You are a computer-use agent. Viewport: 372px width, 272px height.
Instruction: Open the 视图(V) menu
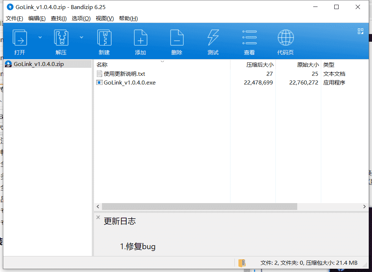(105, 18)
